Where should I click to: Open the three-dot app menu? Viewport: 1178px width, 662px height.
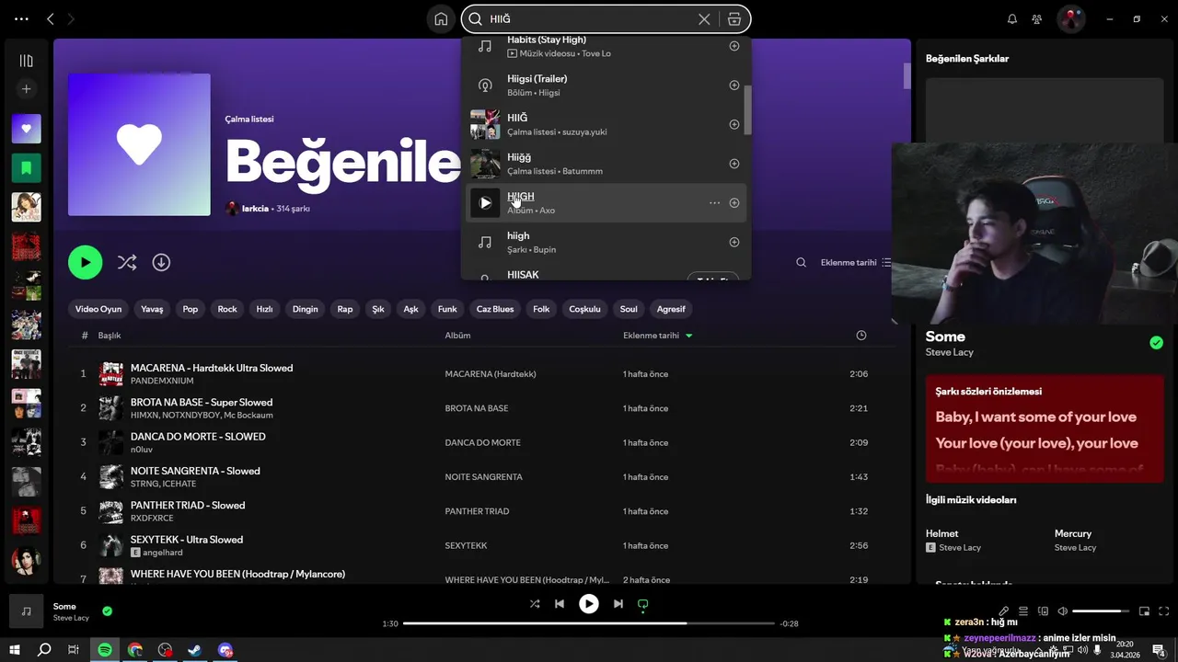point(21,18)
